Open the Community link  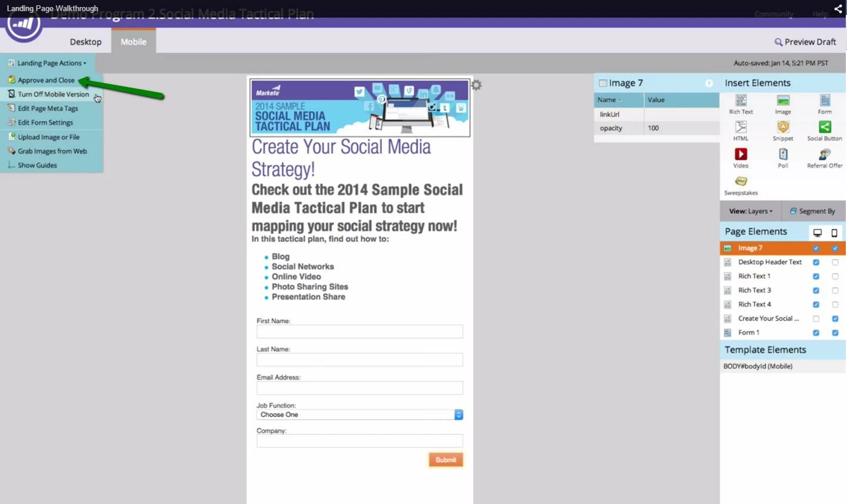(774, 14)
